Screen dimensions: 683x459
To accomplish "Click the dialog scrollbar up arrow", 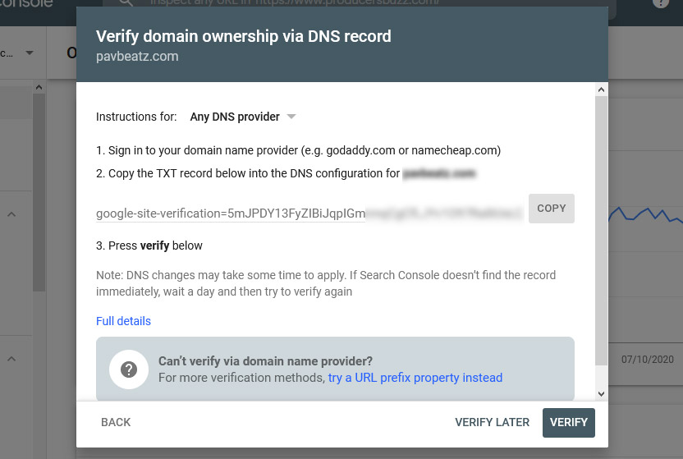I will [602, 90].
